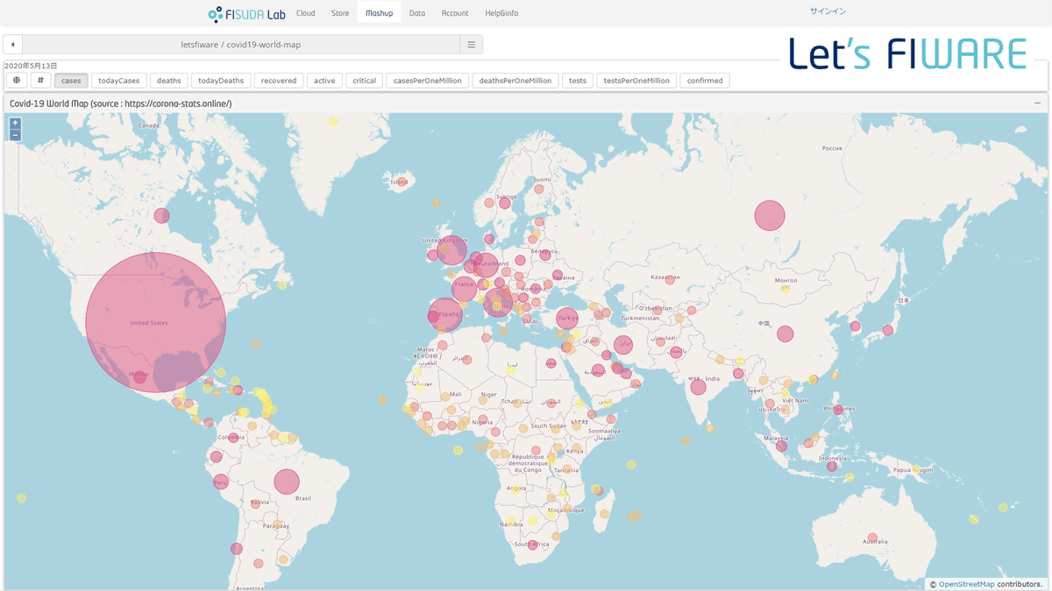Select the critical metric button
This screenshot has width=1052, height=591.
pos(364,81)
